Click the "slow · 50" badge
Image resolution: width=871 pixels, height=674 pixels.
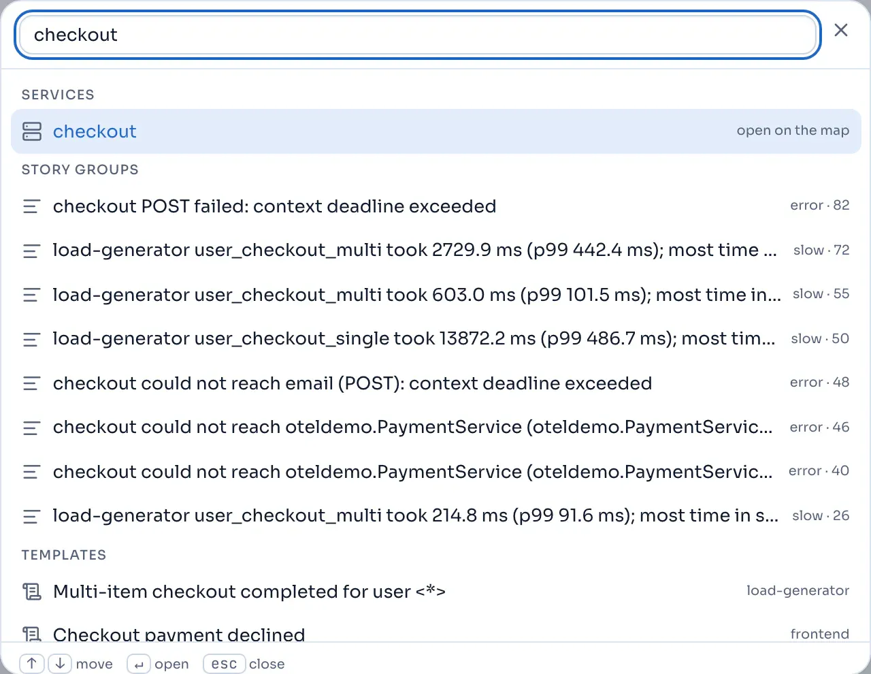[x=820, y=339]
